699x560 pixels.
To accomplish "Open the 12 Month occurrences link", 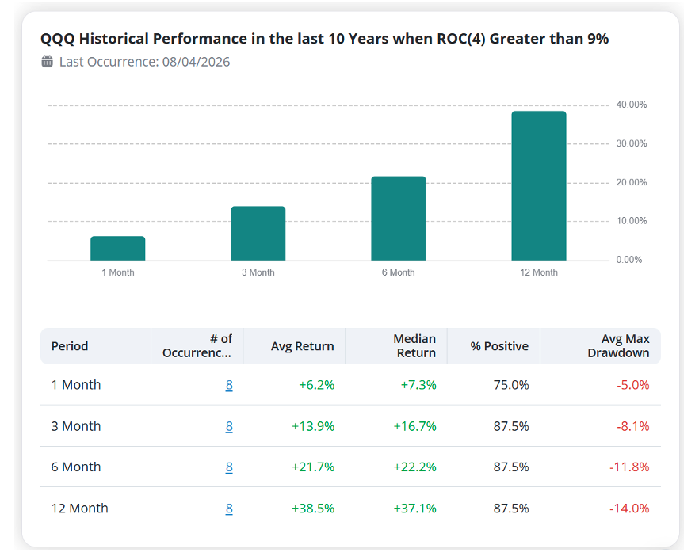I will click(x=229, y=509).
